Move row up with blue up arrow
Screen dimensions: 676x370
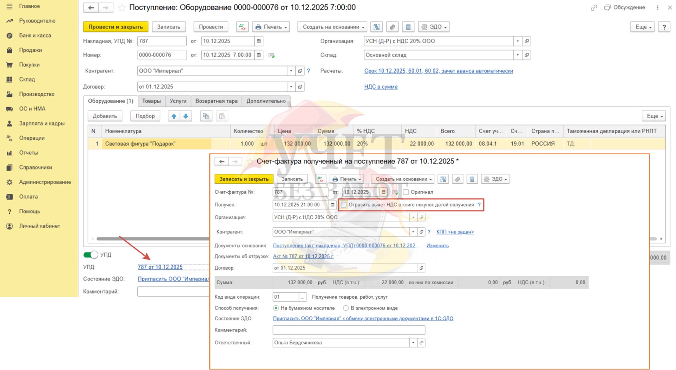[174, 116]
